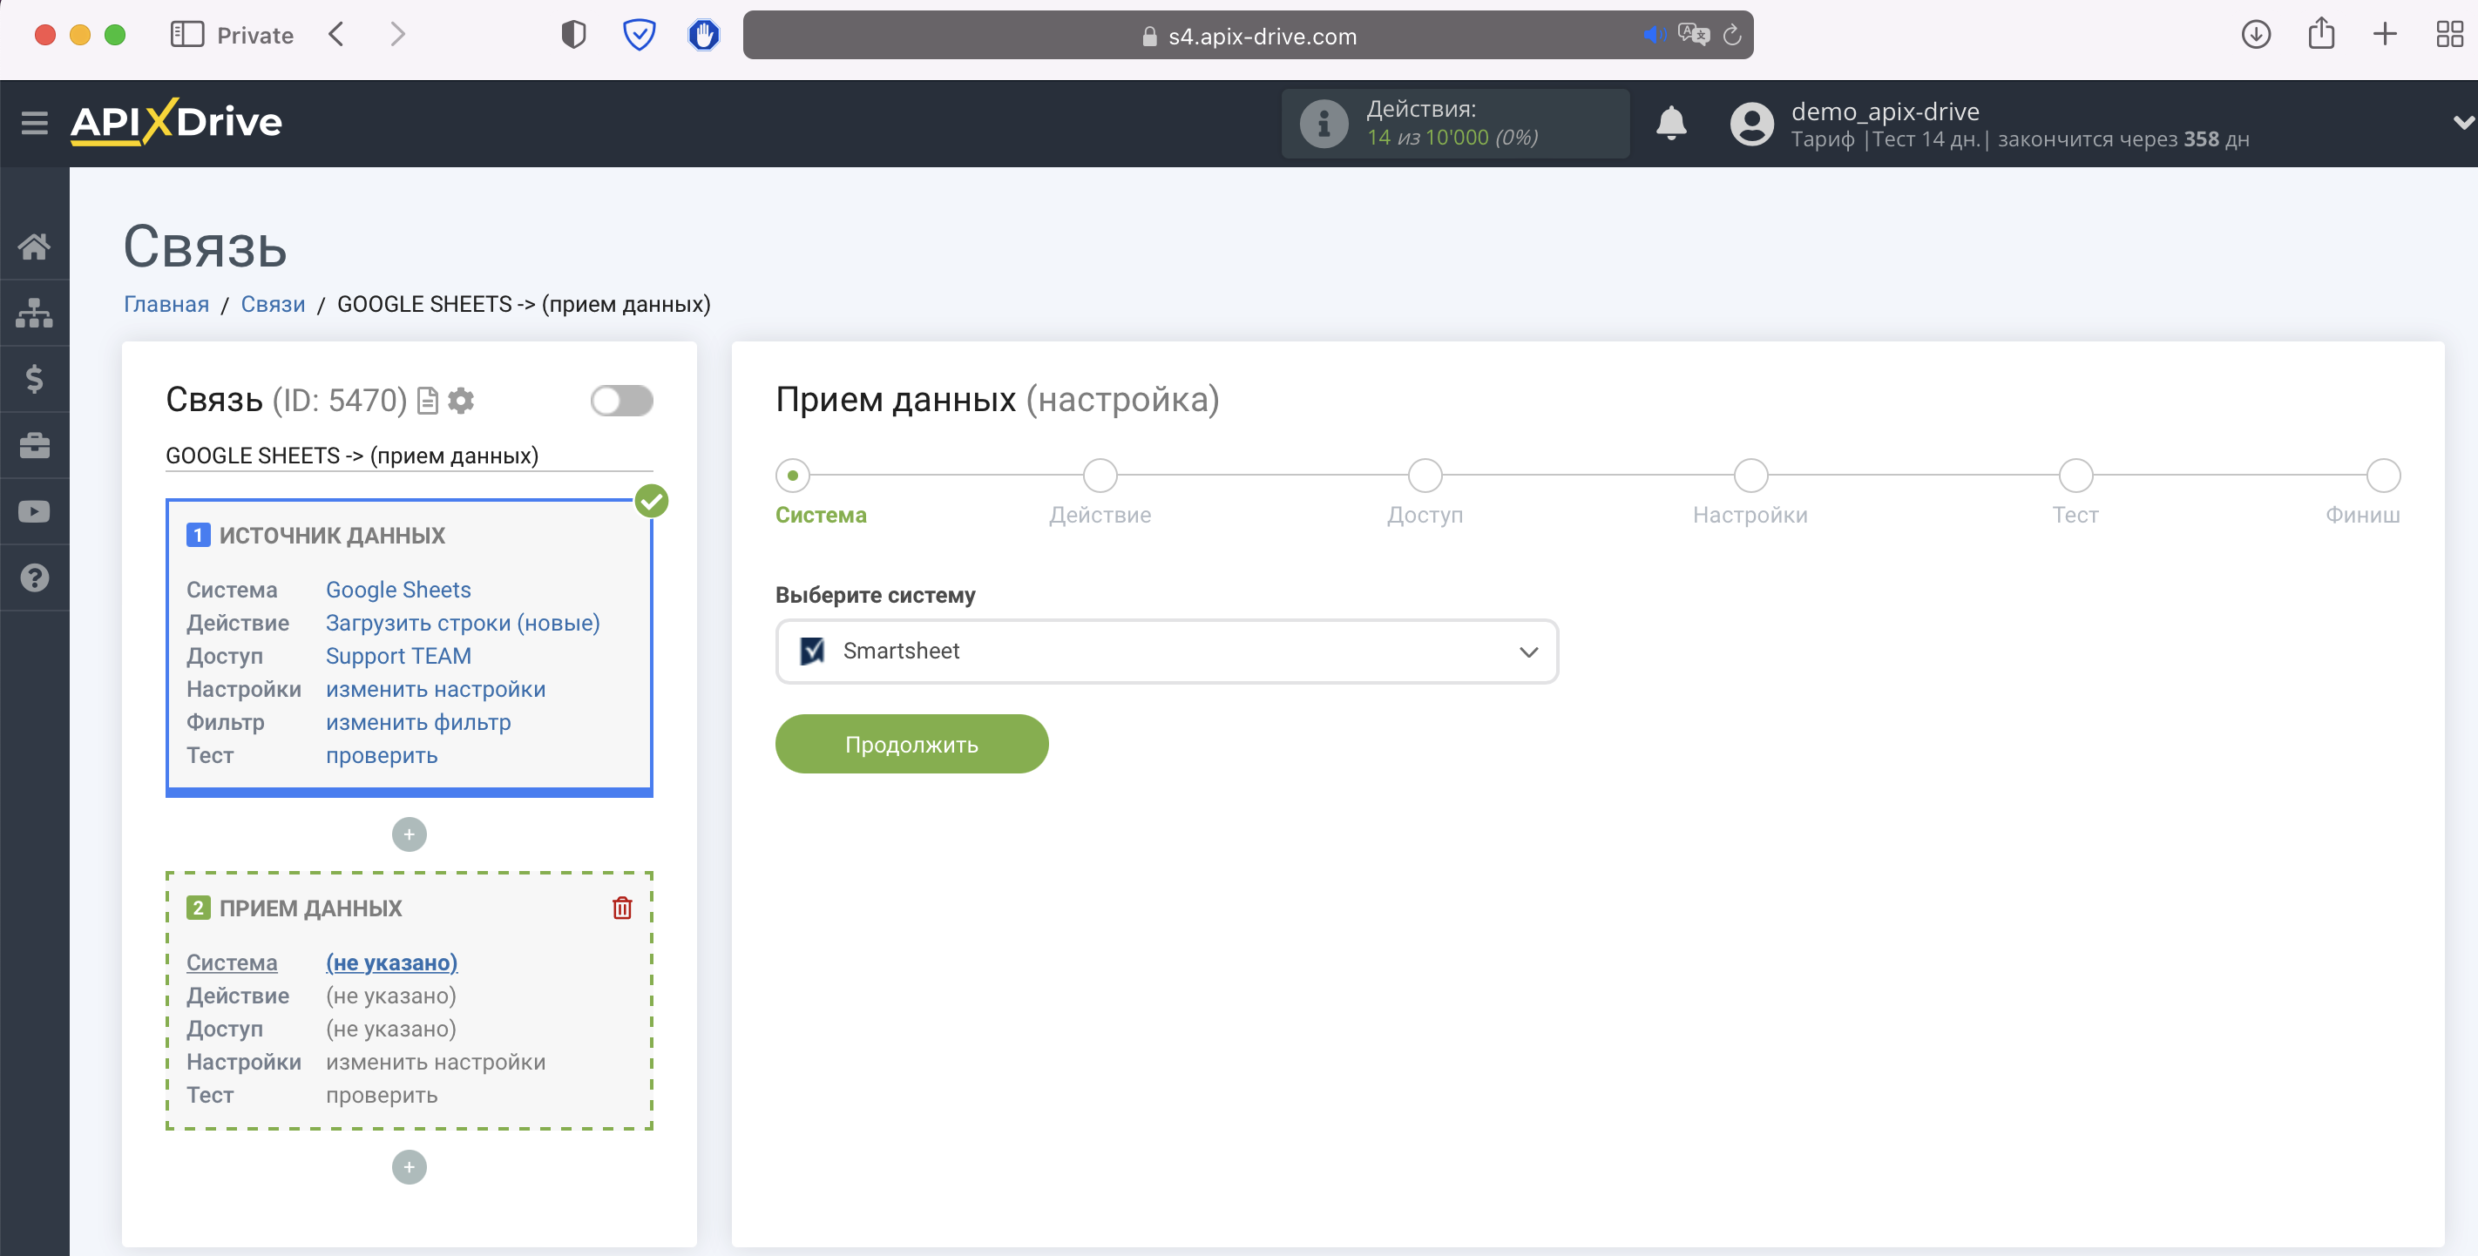
Task: Click the hand blocker extension icon
Action: [x=704, y=36]
